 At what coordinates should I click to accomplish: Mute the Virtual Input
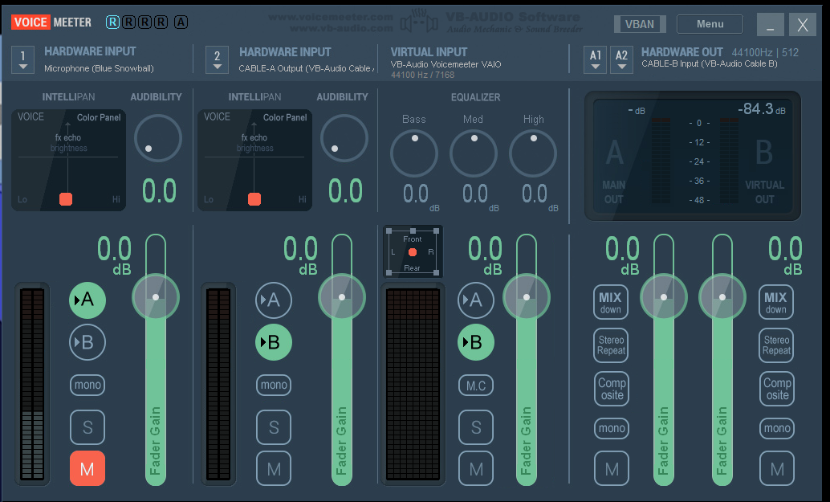point(476,468)
